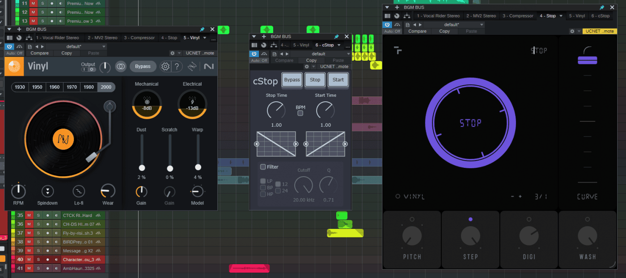626x278 pixels.
Task: Toggle power button in cStop plugin window
Action: (x=254, y=54)
